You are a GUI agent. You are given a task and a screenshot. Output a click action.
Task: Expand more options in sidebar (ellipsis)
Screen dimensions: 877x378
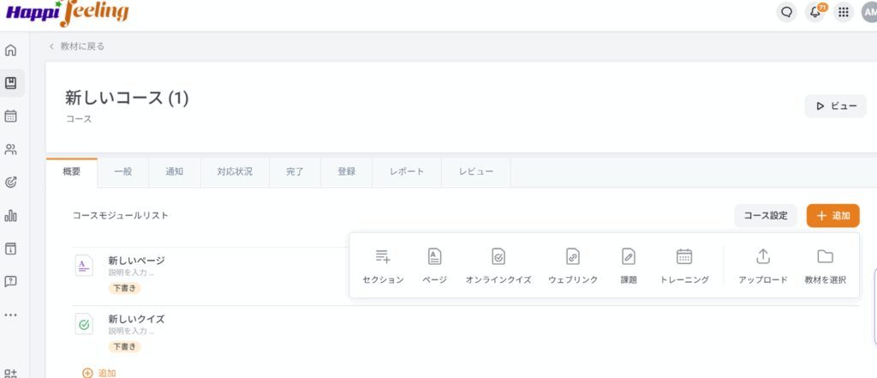(x=11, y=315)
